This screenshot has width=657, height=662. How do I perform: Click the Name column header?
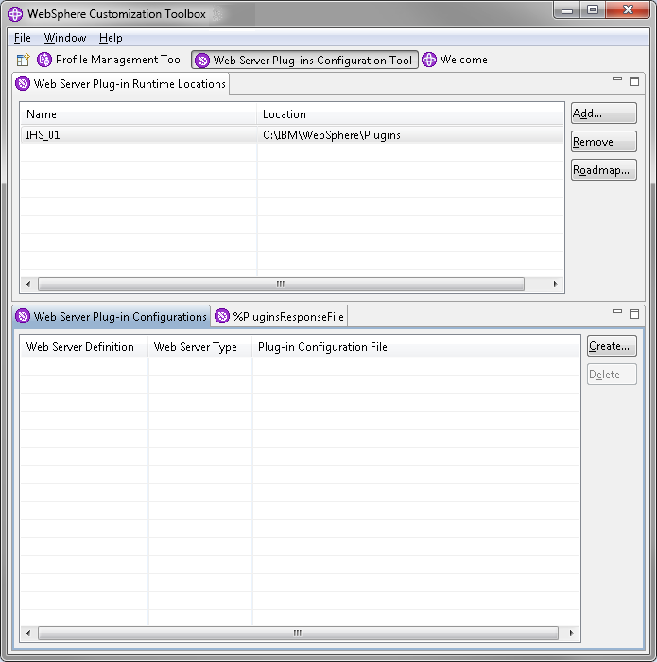(139, 114)
